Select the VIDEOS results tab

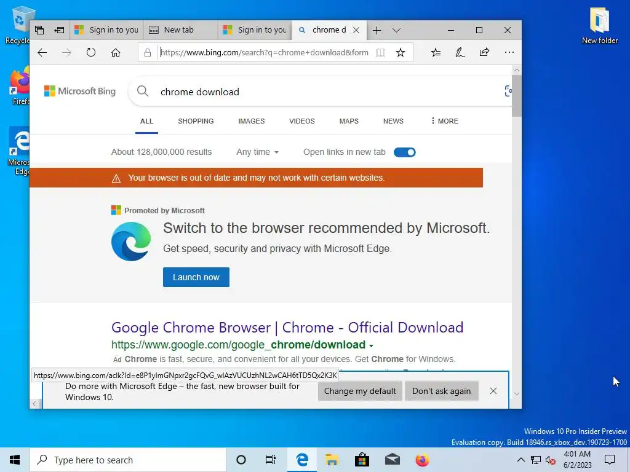(x=301, y=121)
